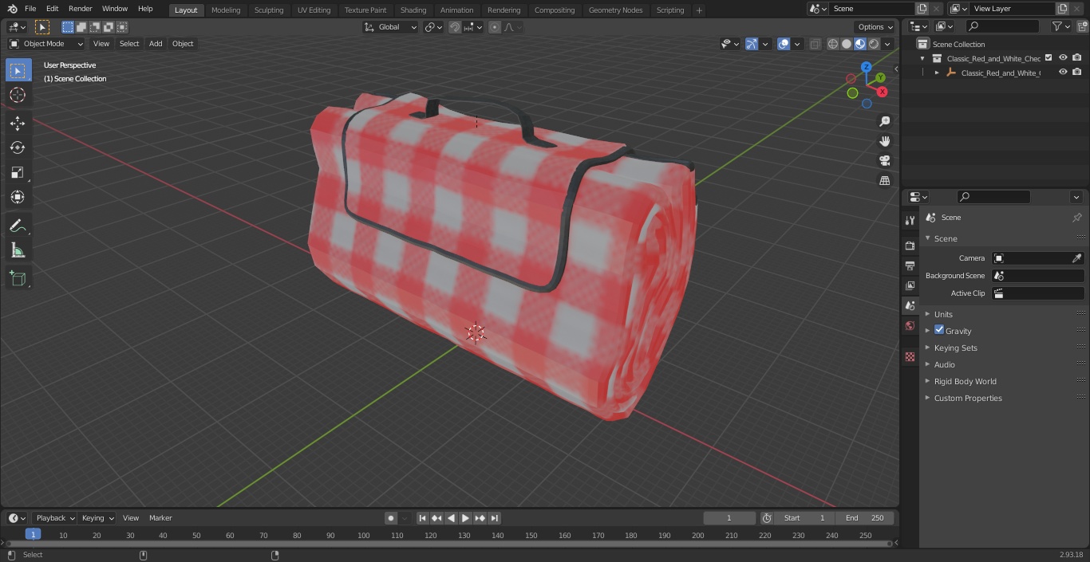
Task: Open the Global transform orientation dropdown
Action: (390, 27)
